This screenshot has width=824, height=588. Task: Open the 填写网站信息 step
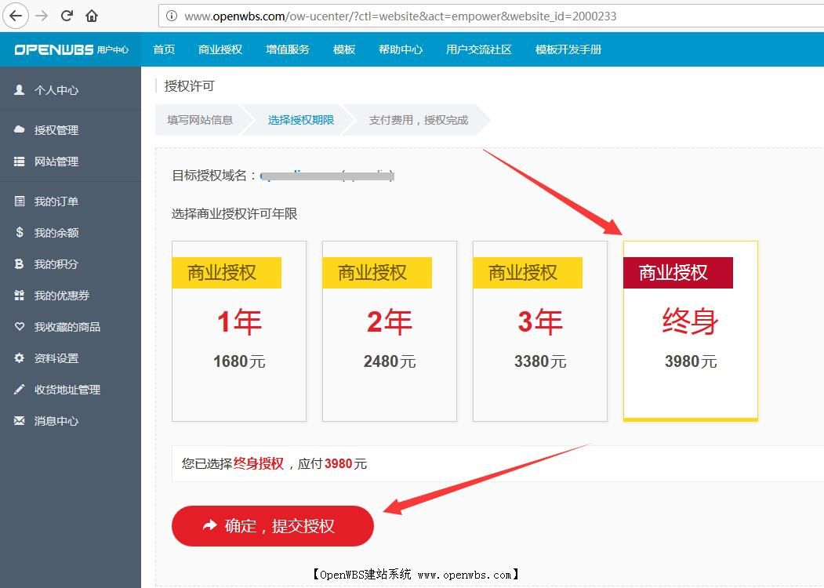pyautogui.click(x=198, y=120)
